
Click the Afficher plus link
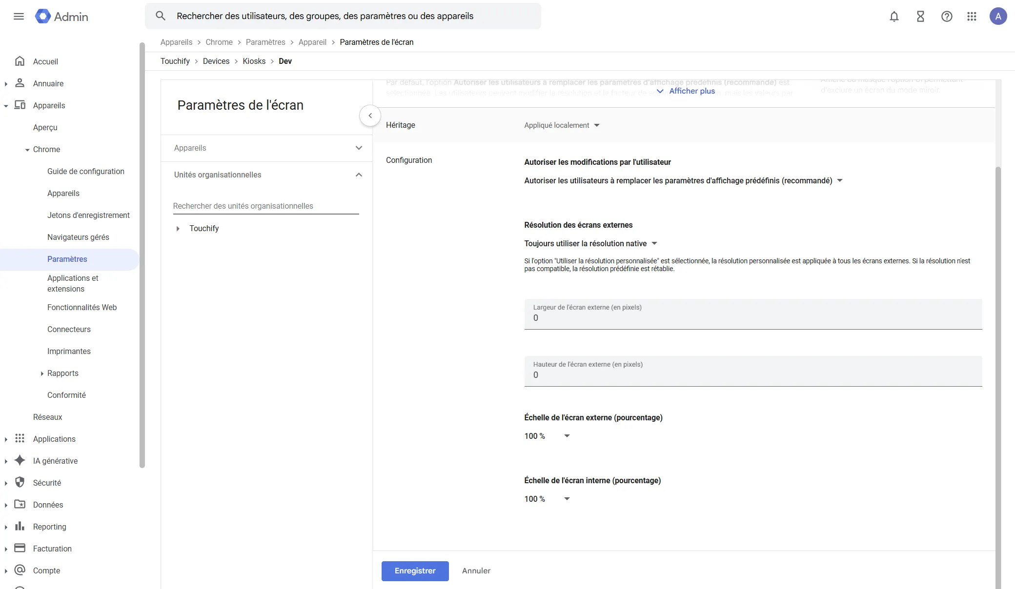click(x=692, y=91)
